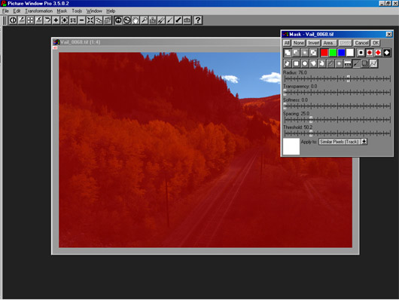
Task: Select the black square on white display mode
Action: [361, 53]
